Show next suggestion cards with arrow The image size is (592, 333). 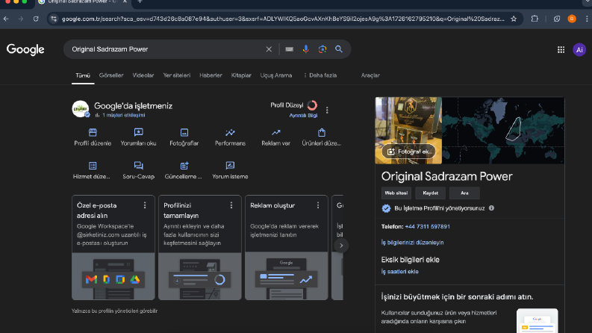[x=341, y=246]
